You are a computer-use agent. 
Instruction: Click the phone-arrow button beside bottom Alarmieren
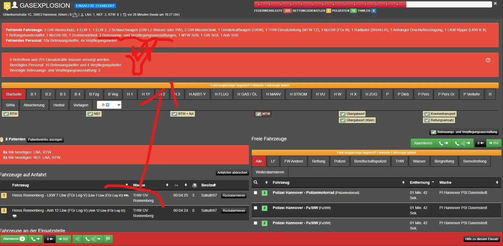click(x=35, y=239)
